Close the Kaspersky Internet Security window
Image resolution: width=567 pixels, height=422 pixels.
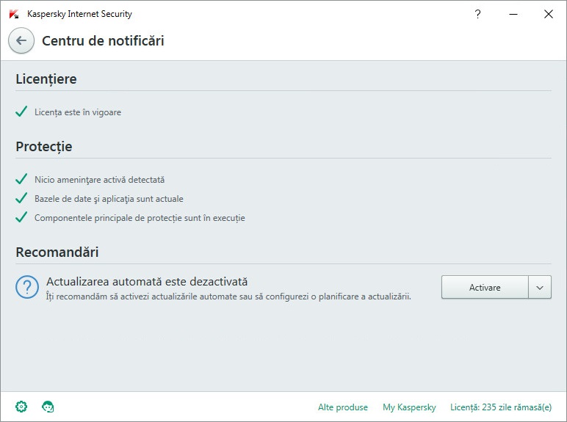click(x=548, y=14)
